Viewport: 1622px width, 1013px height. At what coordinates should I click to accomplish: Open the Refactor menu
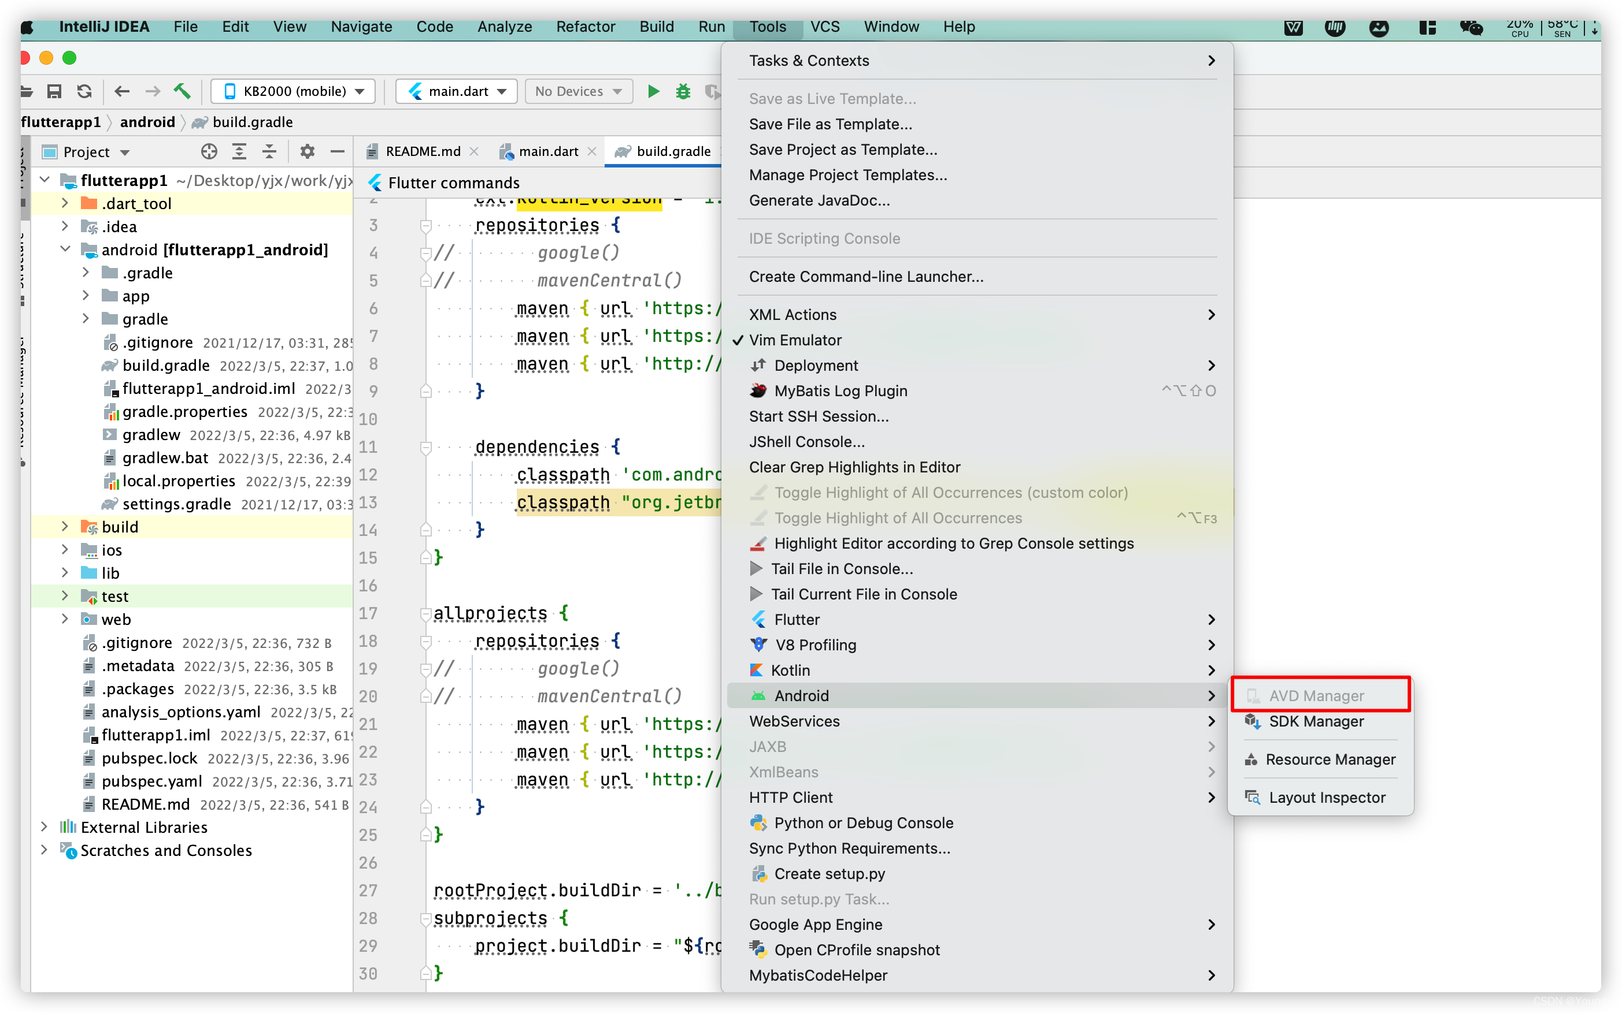point(586,27)
